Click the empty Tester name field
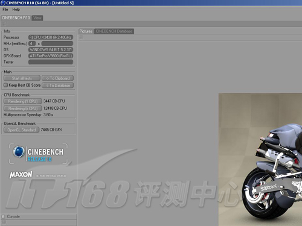This screenshot has width=302, height=226. click(51, 62)
